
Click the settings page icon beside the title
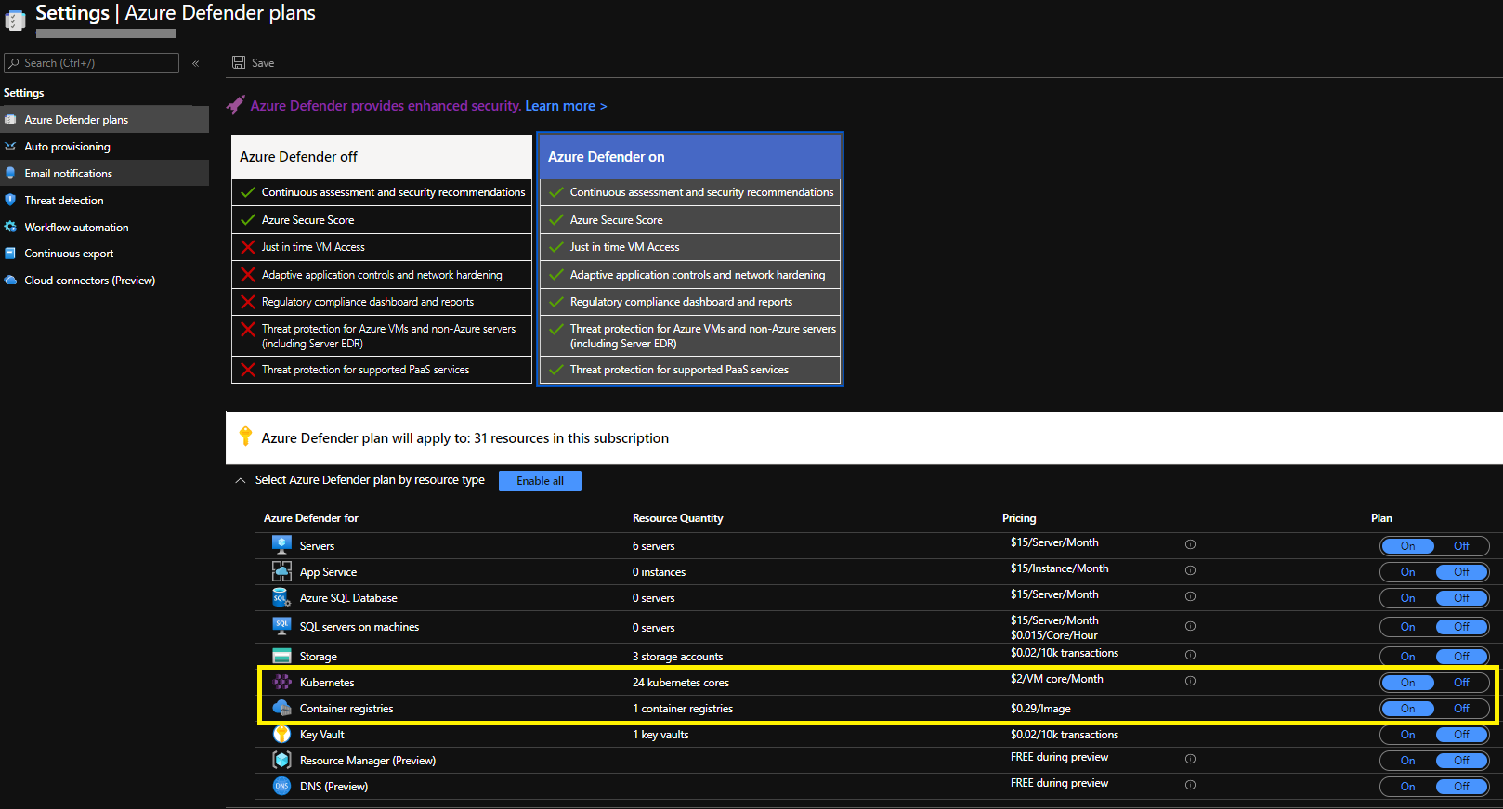[15, 19]
